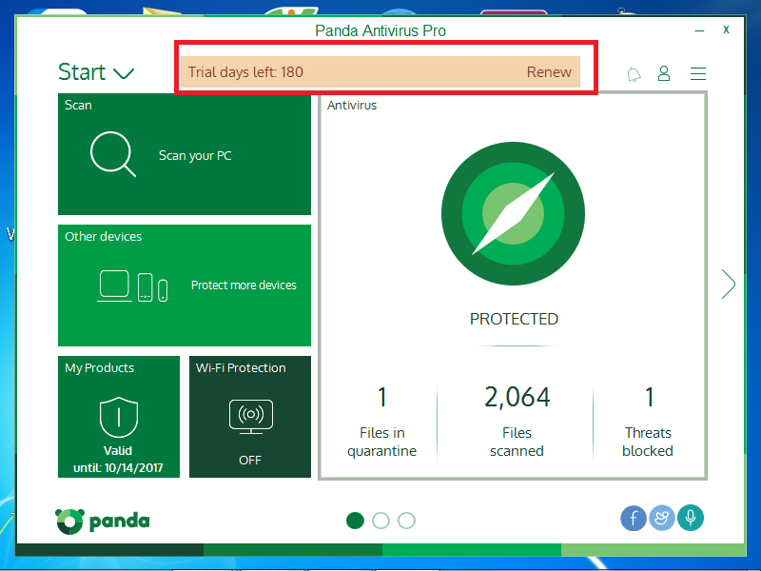Open notifications bell icon
This screenshot has height=571, width=761.
[634, 74]
